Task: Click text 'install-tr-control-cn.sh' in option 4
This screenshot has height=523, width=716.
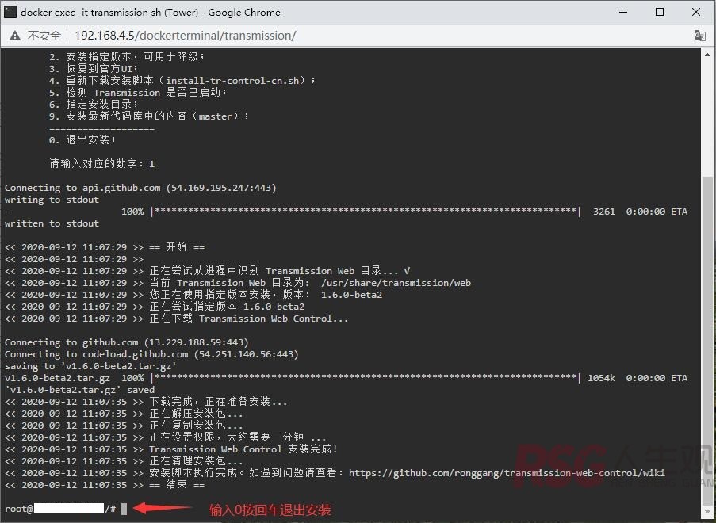Action: point(232,81)
